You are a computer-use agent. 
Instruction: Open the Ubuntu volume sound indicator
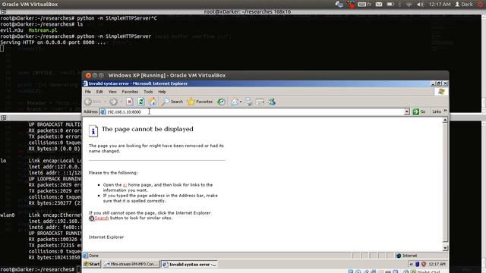pyautogui.click(x=420, y=5)
